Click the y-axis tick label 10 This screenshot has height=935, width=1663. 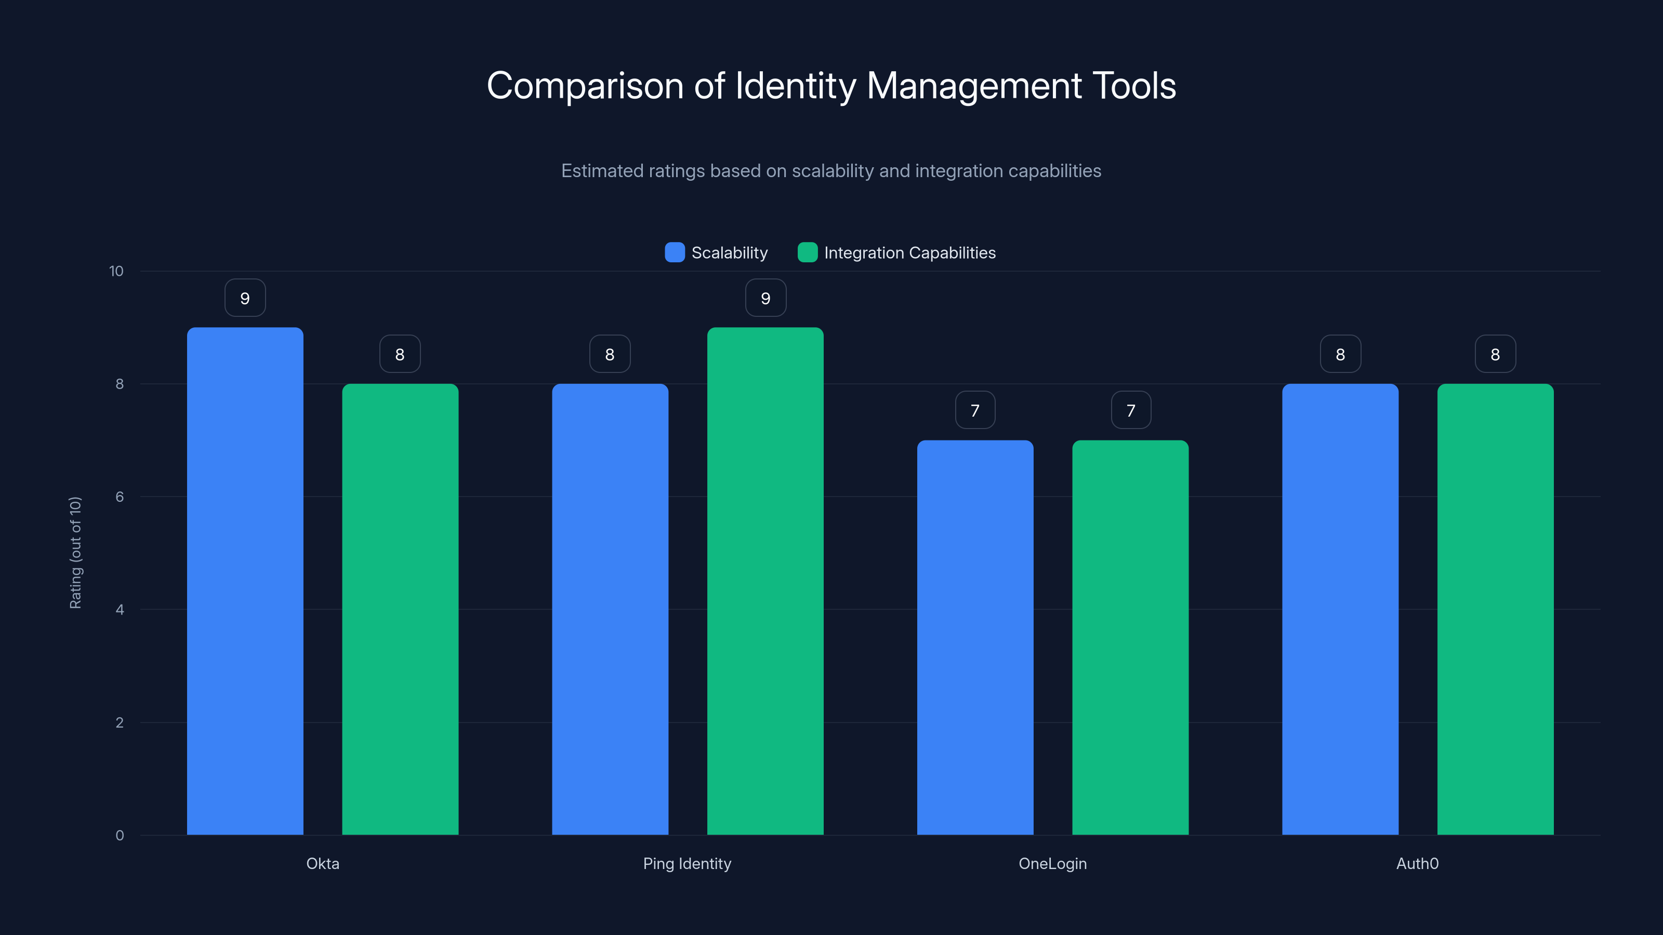click(116, 271)
